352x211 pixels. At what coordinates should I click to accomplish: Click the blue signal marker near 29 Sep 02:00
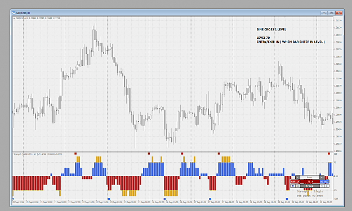pos(287,199)
